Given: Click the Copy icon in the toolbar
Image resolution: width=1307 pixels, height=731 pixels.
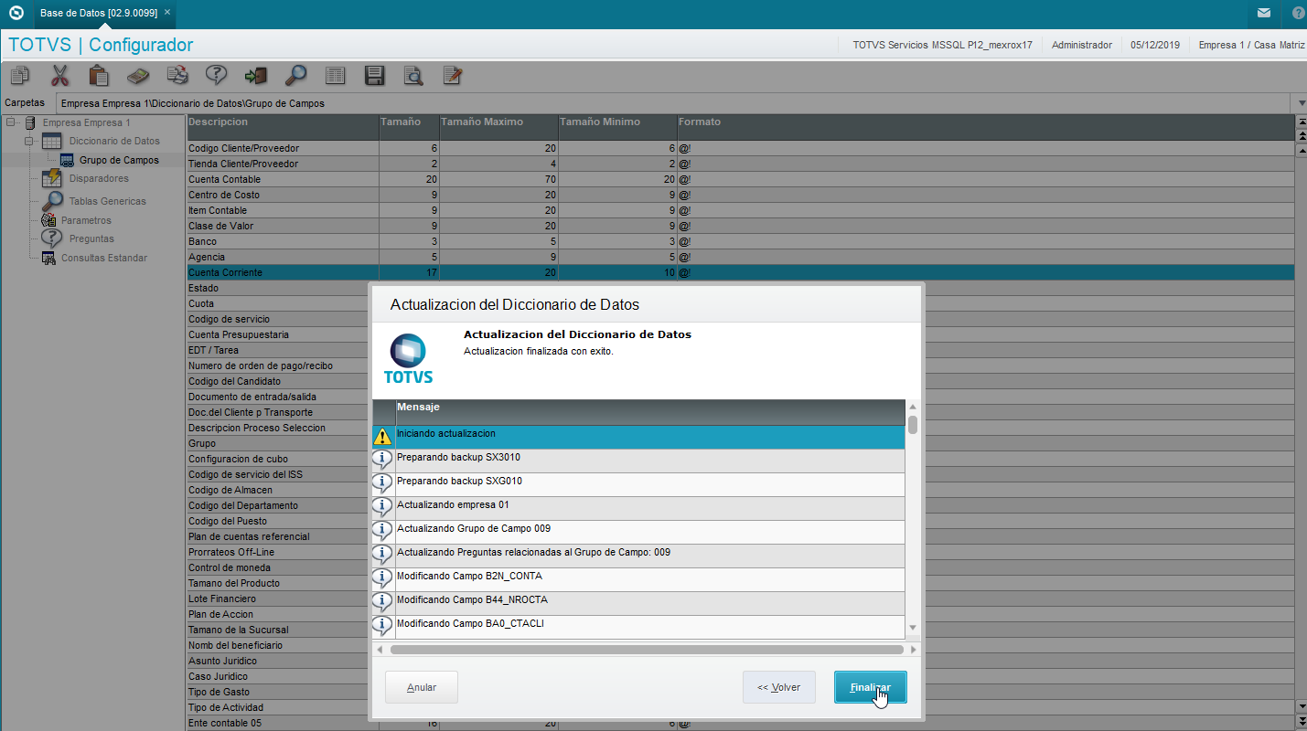Looking at the screenshot, I should (19, 76).
